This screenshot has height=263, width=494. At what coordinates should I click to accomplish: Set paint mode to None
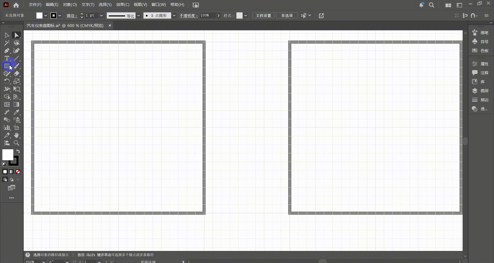click(x=18, y=172)
